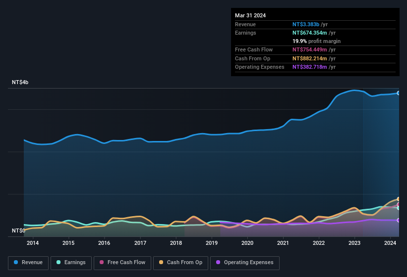Click the orange Cash From Op endpoint marker
This screenshot has width=407, height=277.
tap(398, 199)
